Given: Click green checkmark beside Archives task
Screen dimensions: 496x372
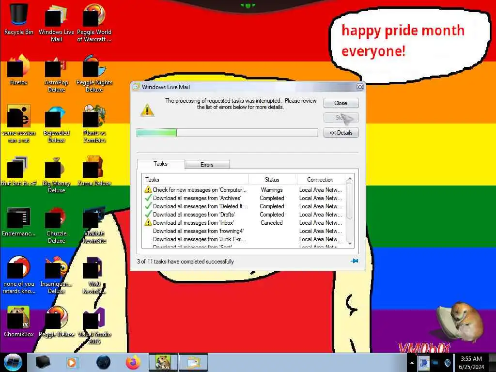Looking at the screenshot, I should (148, 198).
